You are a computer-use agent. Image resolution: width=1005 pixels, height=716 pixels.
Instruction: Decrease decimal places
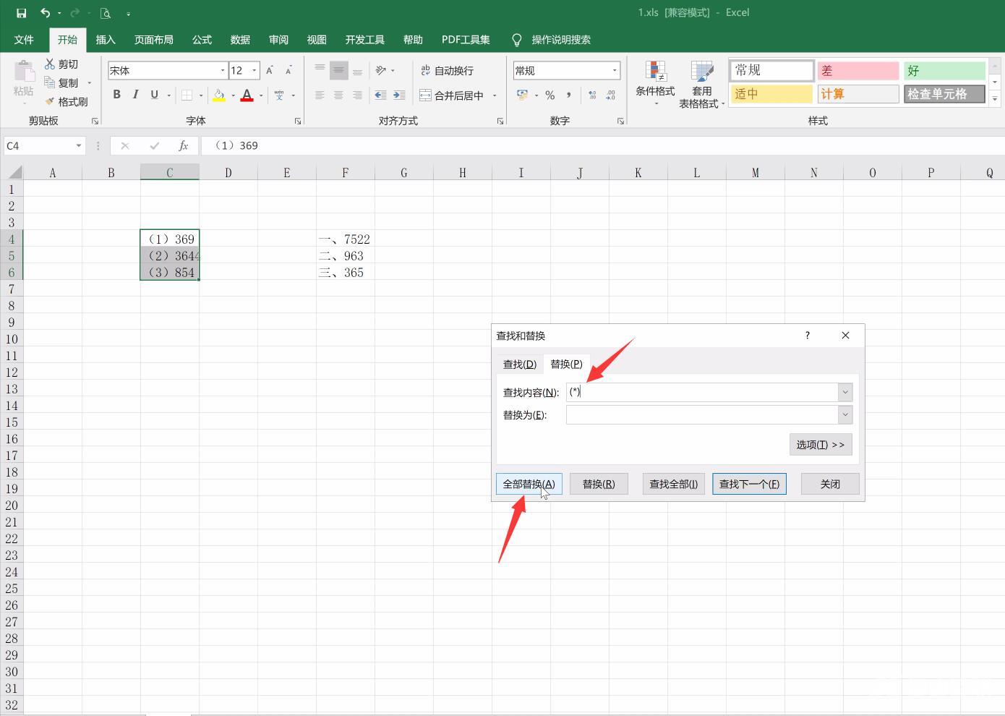click(x=611, y=95)
